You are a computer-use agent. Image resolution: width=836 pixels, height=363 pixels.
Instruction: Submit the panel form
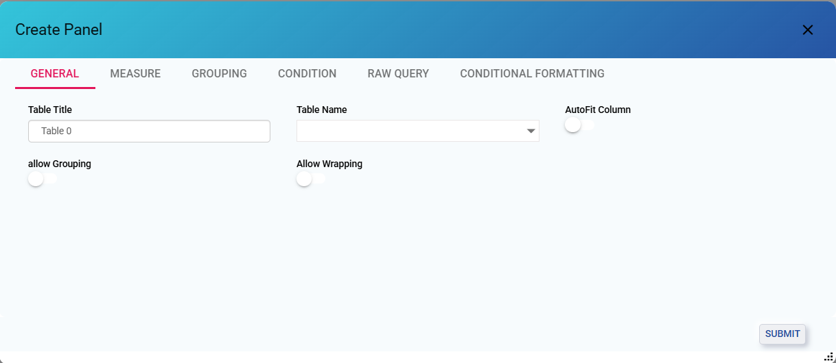pos(782,334)
